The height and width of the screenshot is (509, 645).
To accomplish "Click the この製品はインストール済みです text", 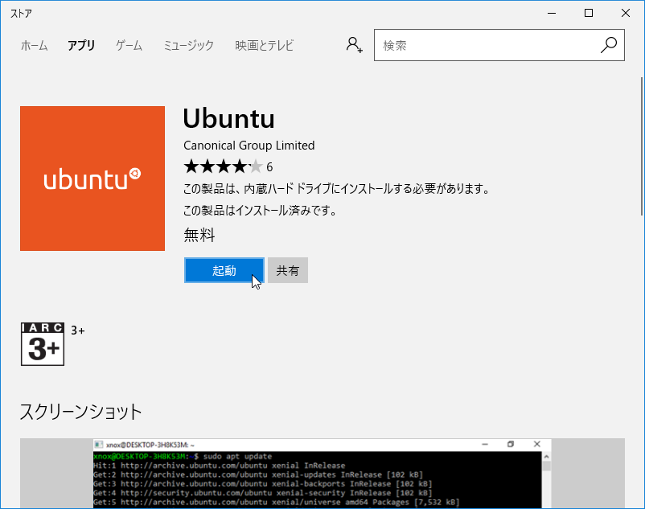I will 261,211.
